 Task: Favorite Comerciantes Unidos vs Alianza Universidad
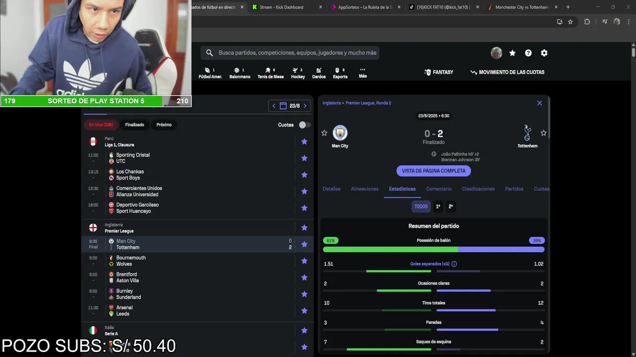304,191
